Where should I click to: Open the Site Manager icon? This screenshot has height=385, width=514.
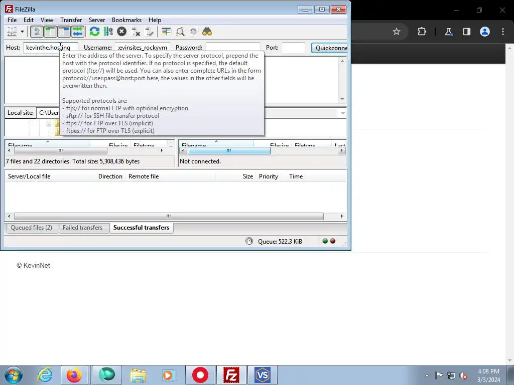point(12,32)
